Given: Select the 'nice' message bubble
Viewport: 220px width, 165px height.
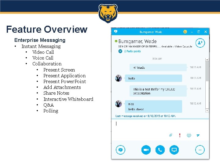Looking at the screenshot, I should [153, 106].
